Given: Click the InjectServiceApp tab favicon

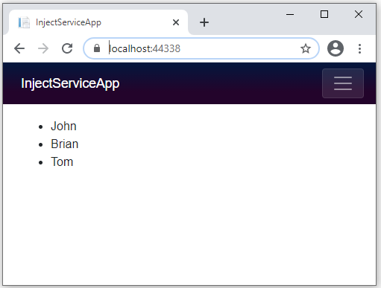Looking at the screenshot, I should pos(24,22).
